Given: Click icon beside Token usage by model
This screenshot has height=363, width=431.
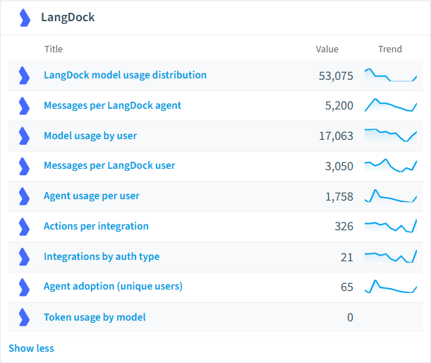Looking at the screenshot, I should pos(24,317).
